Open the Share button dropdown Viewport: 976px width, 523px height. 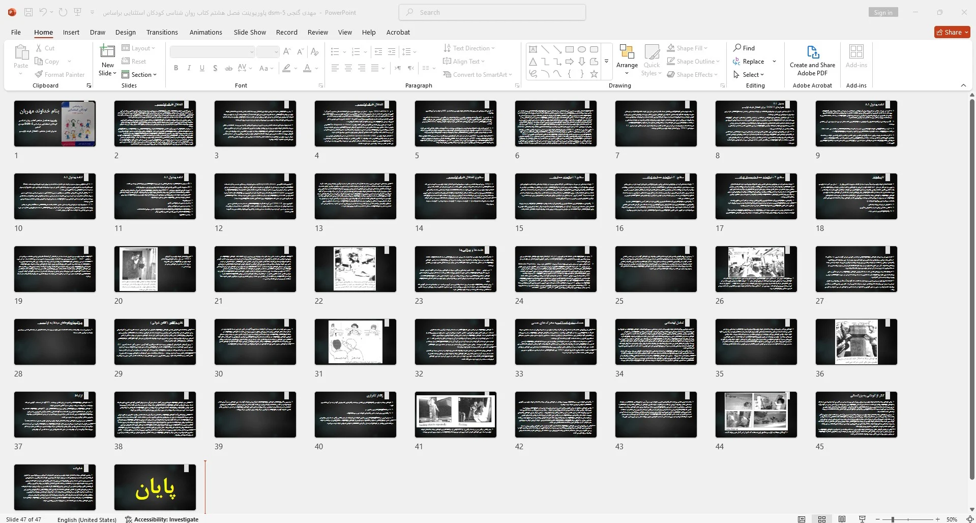click(x=952, y=32)
